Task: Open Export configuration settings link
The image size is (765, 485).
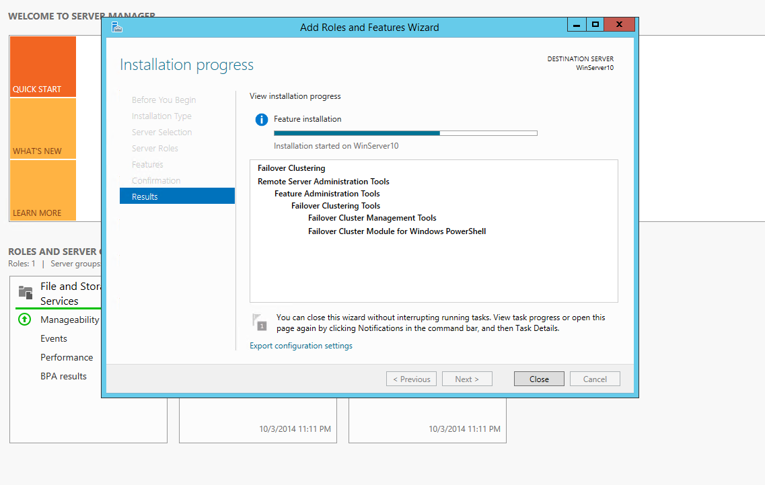Action: [301, 346]
